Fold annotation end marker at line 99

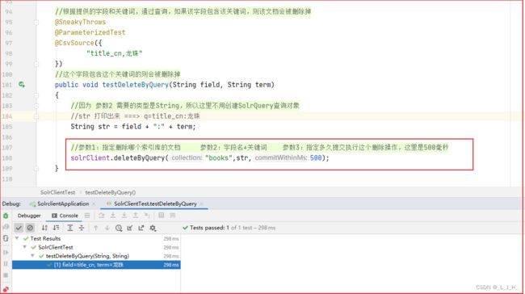(x=36, y=64)
